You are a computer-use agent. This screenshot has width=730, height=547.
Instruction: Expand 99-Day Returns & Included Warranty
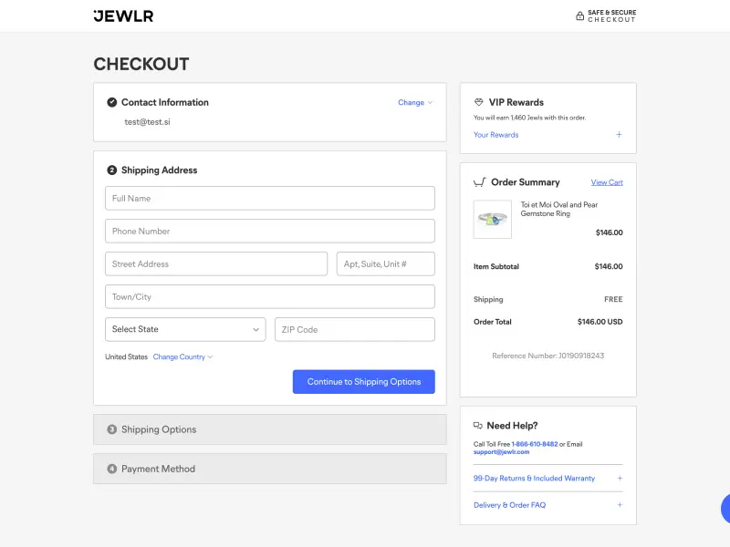pyautogui.click(x=620, y=478)
